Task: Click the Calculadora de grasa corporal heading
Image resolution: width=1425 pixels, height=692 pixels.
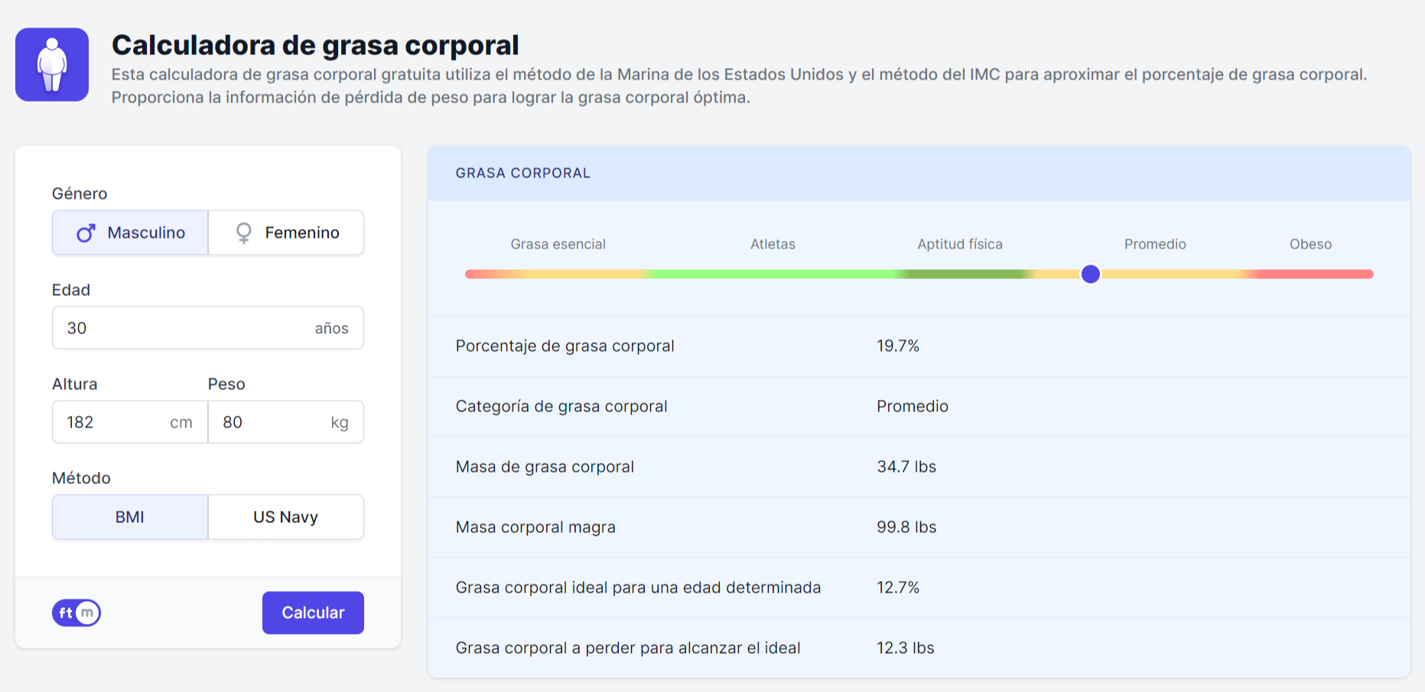Action: 315,45
